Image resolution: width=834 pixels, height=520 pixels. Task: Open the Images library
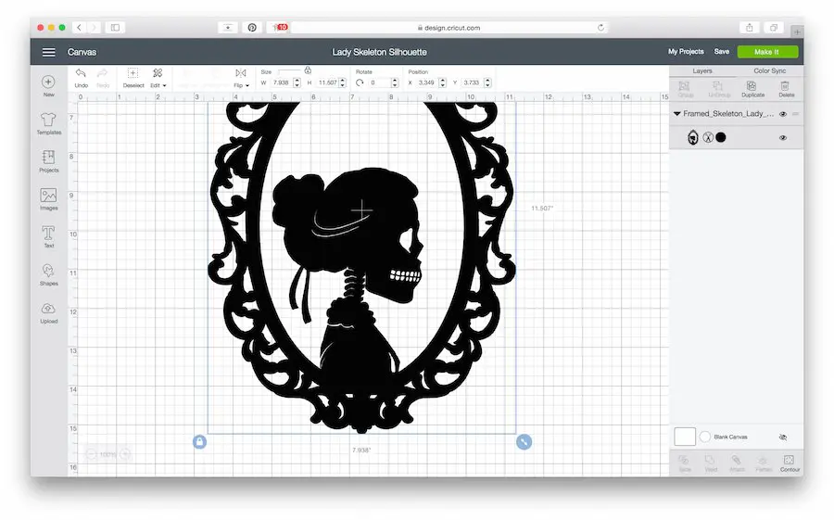pos(48,199)
